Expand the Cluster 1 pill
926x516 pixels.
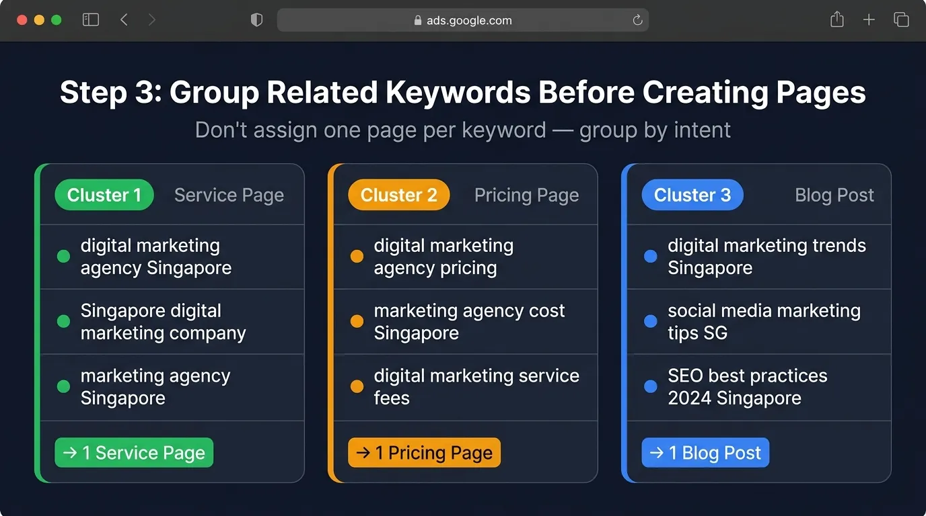(104, 195)
